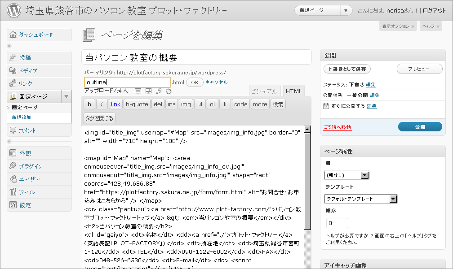
Task: Click the ol quicktag button
Action: 212,104
